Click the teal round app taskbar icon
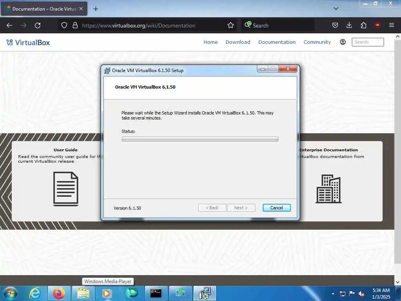Screen dimensions: 401x301 132,293
